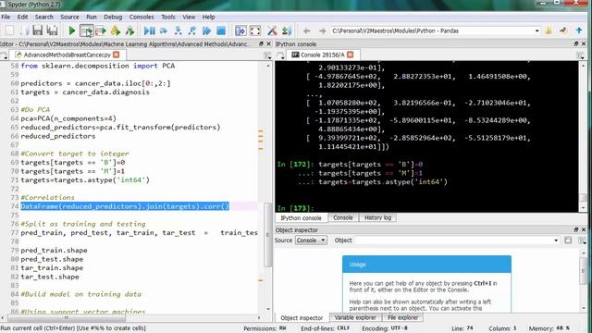
Task: Open the Consoles menu
Action: click(x=142, y=17)
